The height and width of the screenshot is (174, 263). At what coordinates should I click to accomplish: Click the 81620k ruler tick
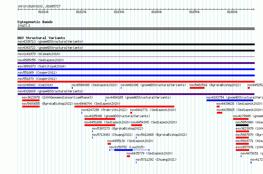click(81, 12)
